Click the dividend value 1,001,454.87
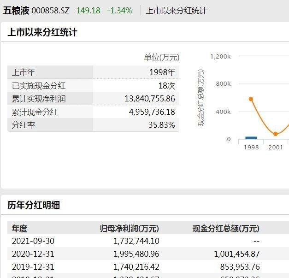The image size is (289, 278). point(237,254)
